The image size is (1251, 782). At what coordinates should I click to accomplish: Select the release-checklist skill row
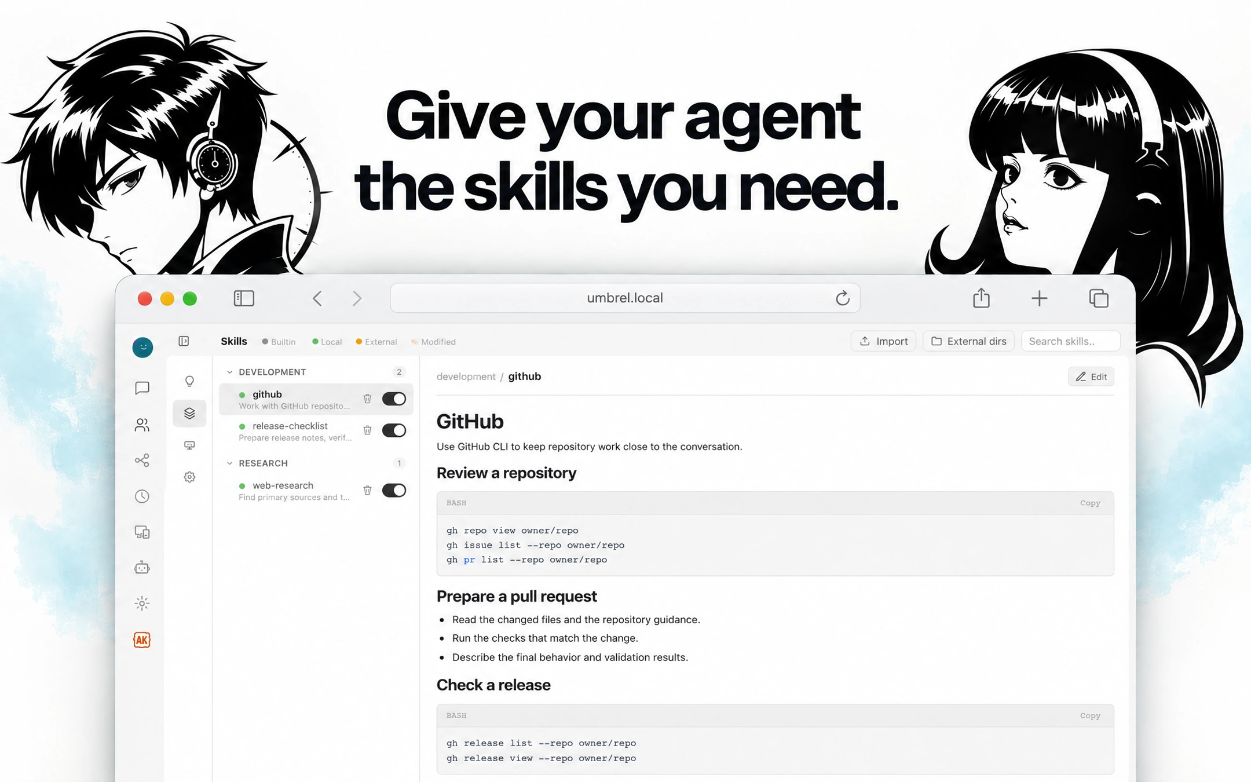coord(316,431)
